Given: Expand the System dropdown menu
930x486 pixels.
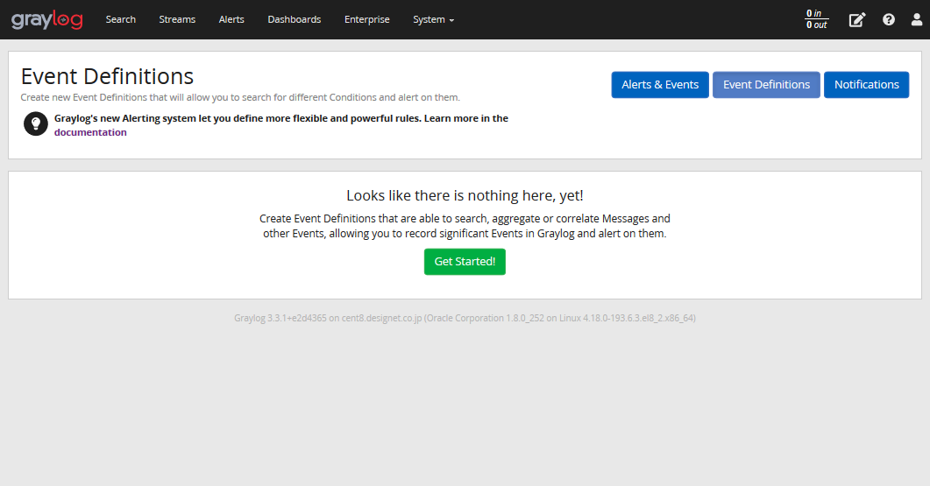Looking at the screenshot, I should click(x=434, y=19).
